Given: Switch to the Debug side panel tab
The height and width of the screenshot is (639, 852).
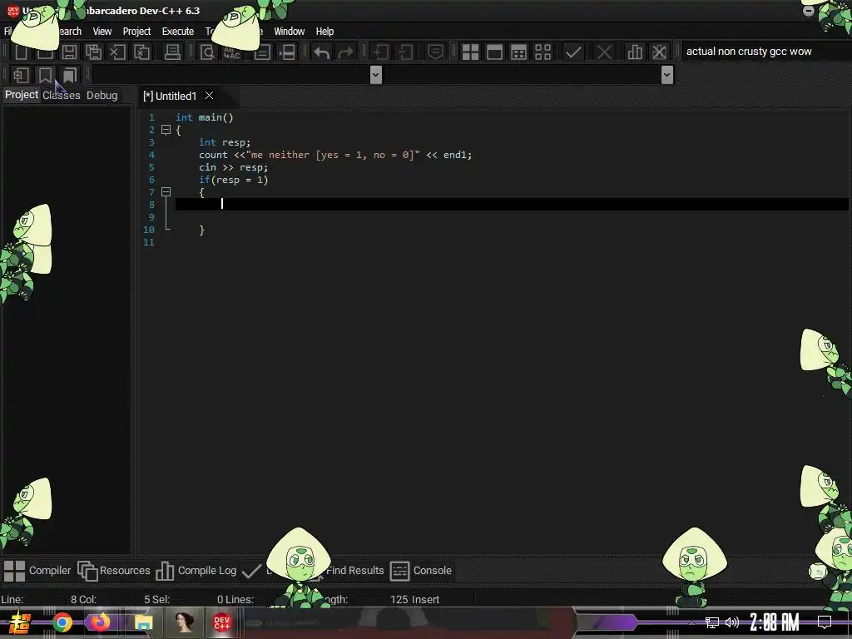Looking at the screenshot, I should (102, 95).
